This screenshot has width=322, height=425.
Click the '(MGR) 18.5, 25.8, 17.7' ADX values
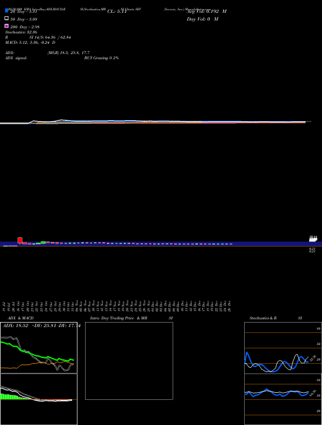click(68, 53)
